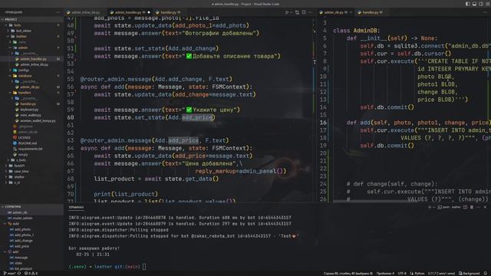491x276 pixels.
Task: Click the indentation spaces item in status bar
Action: coord(385,274)
